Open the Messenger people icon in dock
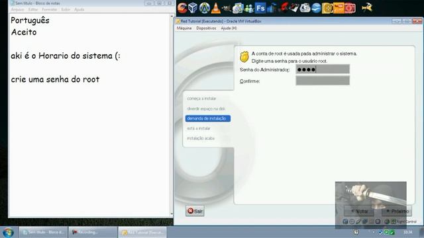Image resolution: width=424 pixels, height=238 pixels. (x=248, y=9)
